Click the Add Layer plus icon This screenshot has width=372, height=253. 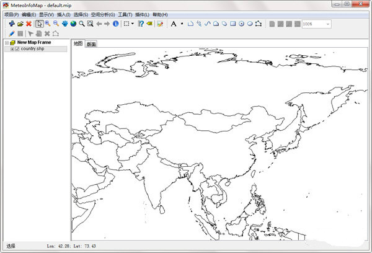coord(11,24)
